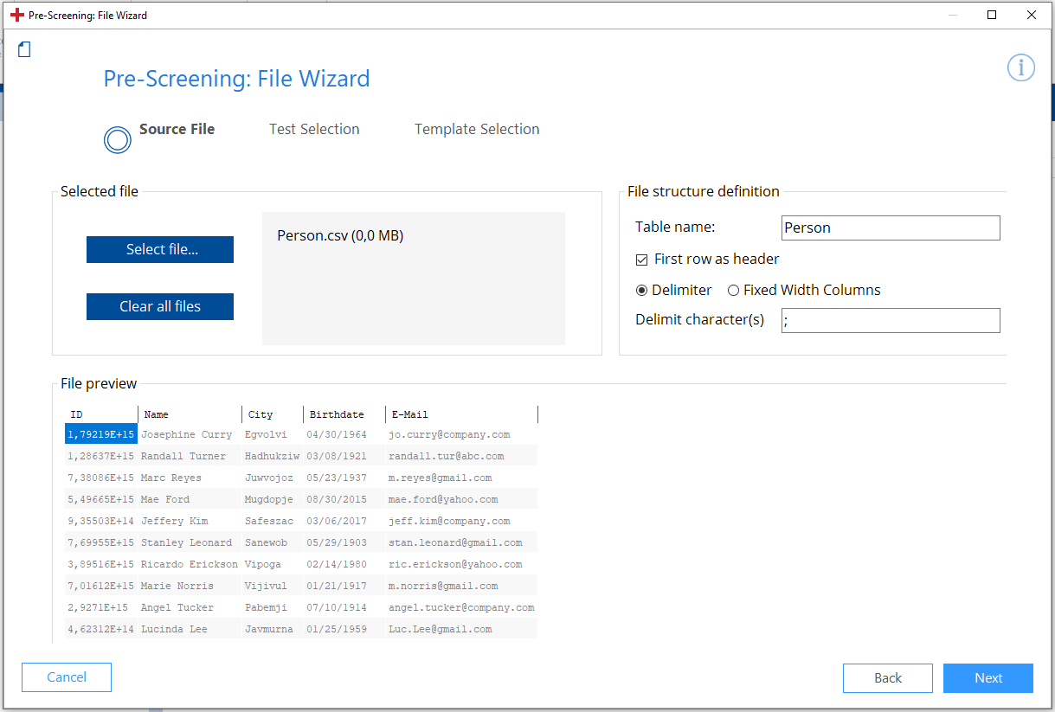Click the red cross app icon in title bar
The image size is (1055, 712).
pyautogui.click(x=16, y=15)
